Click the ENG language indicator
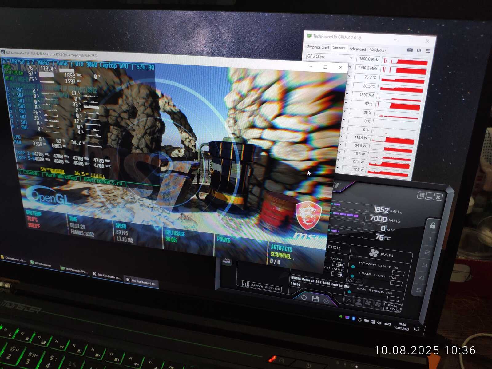Image resolution: width=492 pixels, height=369 pixels. [387, 324]
